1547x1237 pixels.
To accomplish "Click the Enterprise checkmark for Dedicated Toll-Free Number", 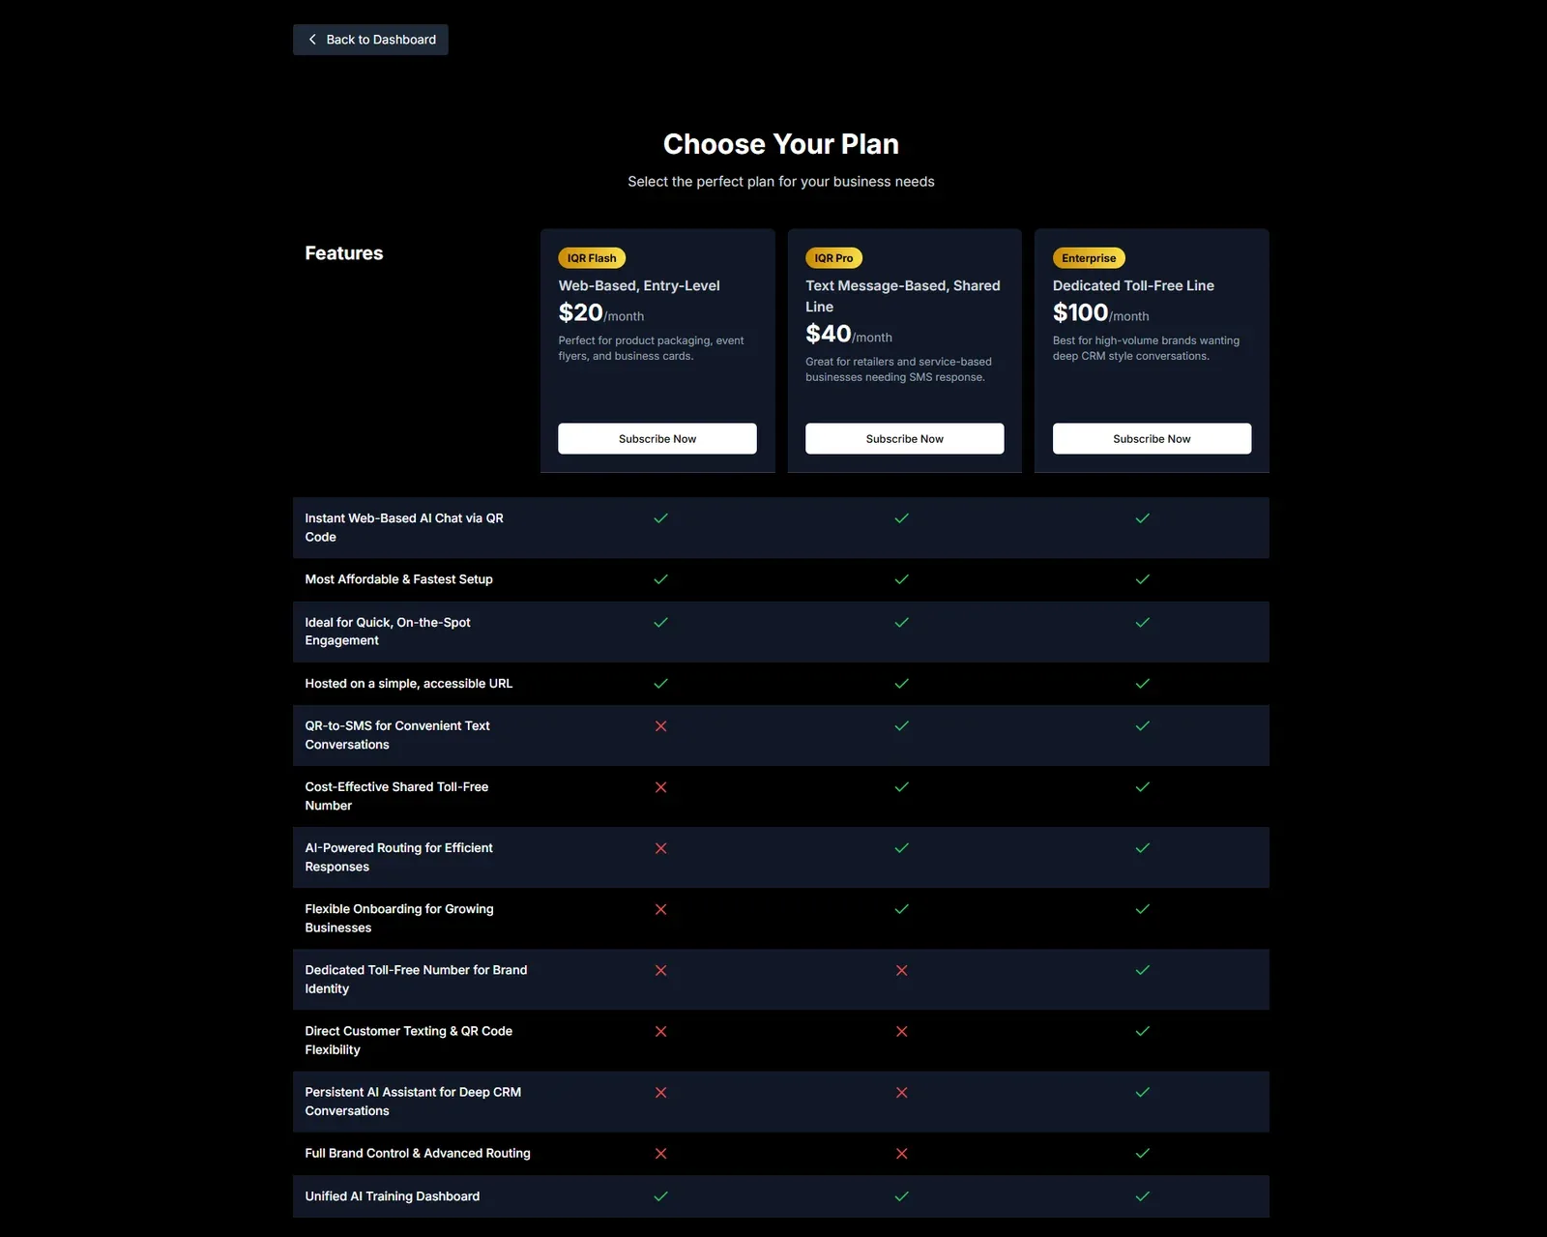I will point(1142,969).
